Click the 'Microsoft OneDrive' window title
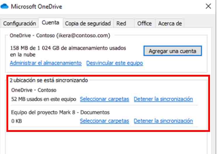Screen dimensions: 217x154 pos(37,6)
